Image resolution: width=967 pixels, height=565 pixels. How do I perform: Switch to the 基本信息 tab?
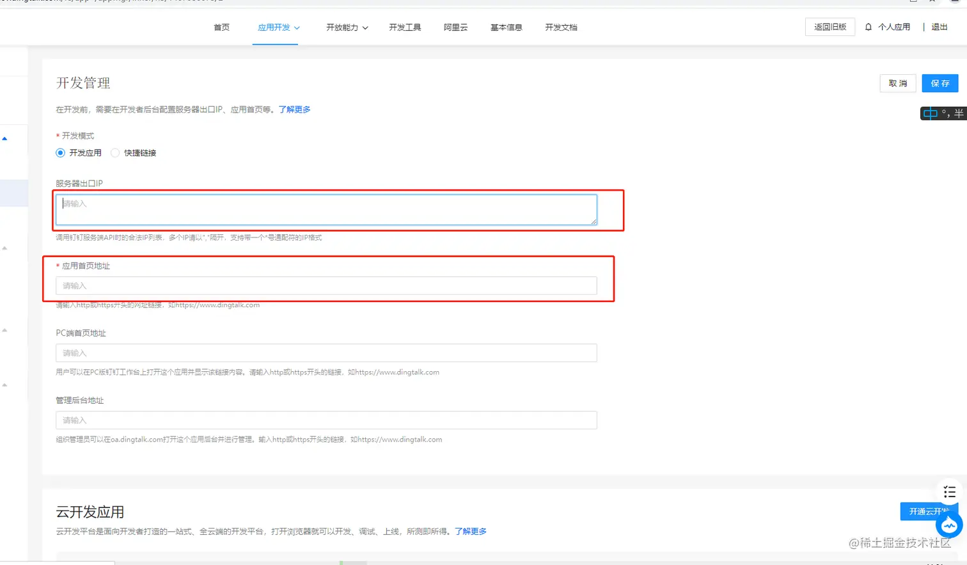tap(506, 27)
